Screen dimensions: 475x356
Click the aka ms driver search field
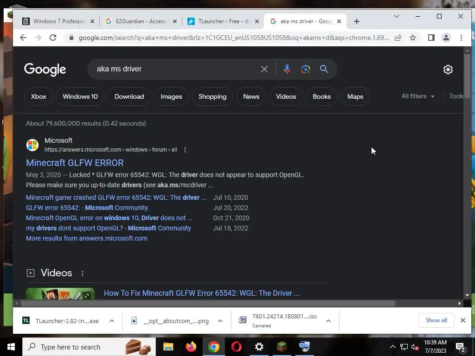pyautogui.click(x=176, y=69)
